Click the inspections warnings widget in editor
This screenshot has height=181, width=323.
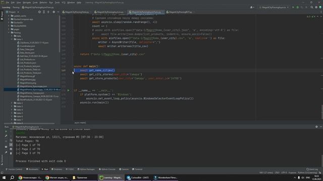[311, 17]
